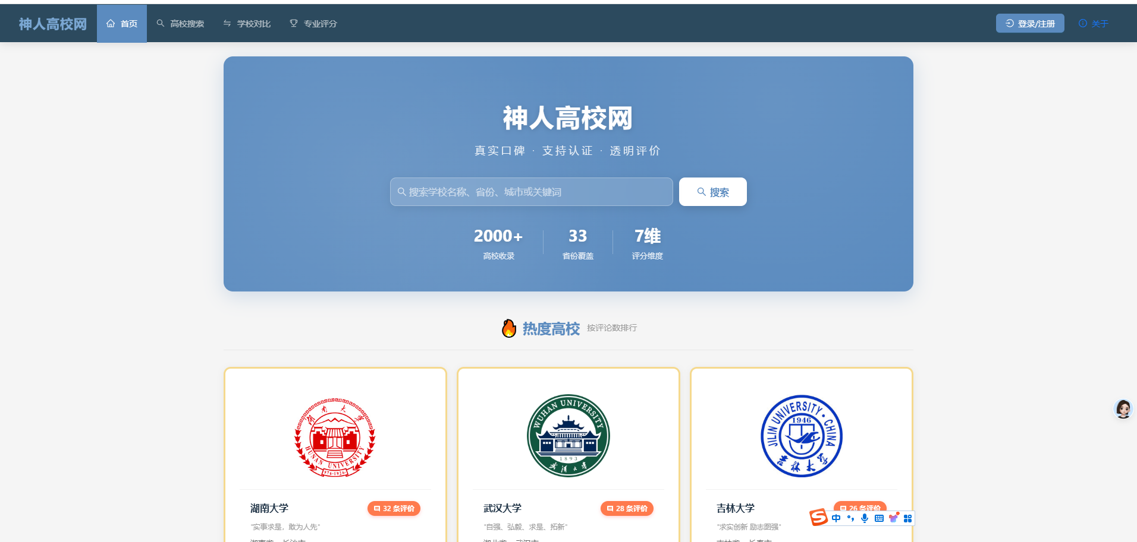Click the Sogou S input method logo
This screenshot has width=1137, height=542.
point(818,518)
